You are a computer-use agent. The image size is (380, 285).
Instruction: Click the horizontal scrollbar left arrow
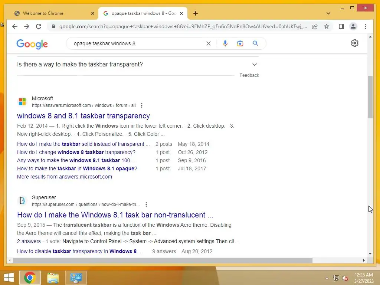pos(10,260)
